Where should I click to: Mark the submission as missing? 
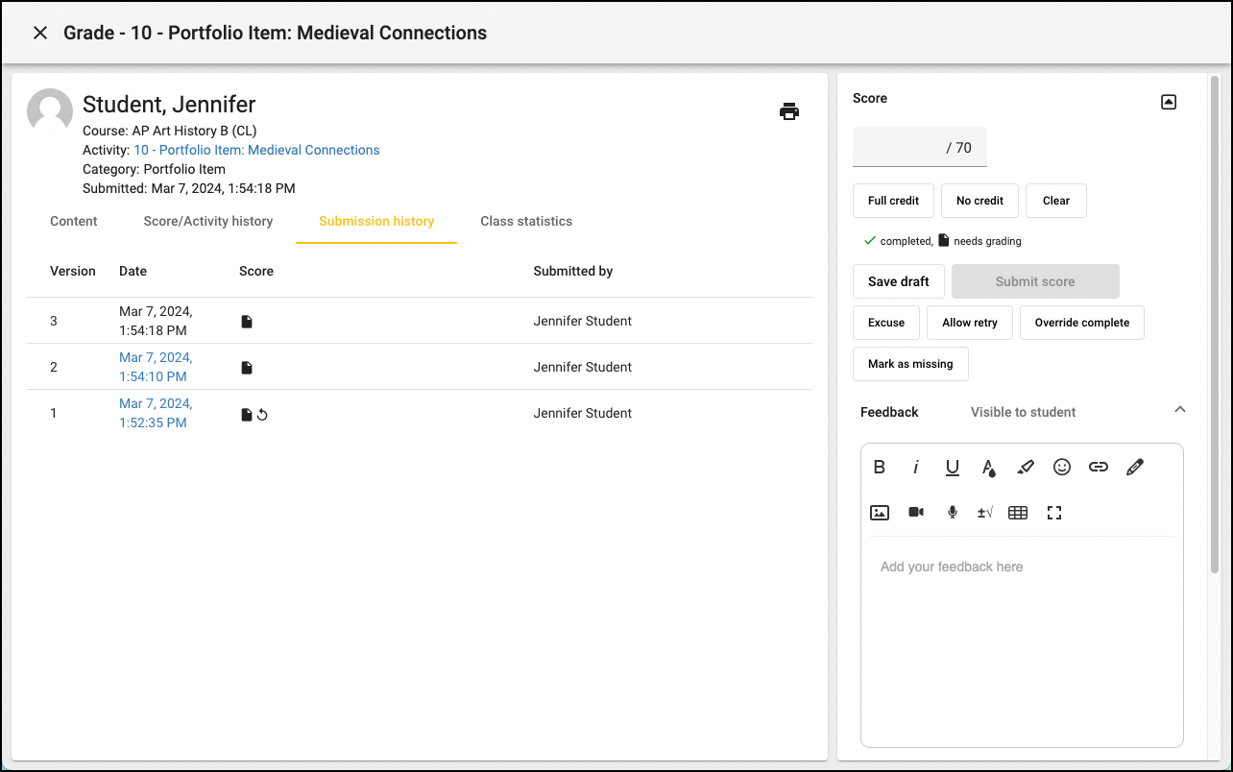(x=910, y=364)
